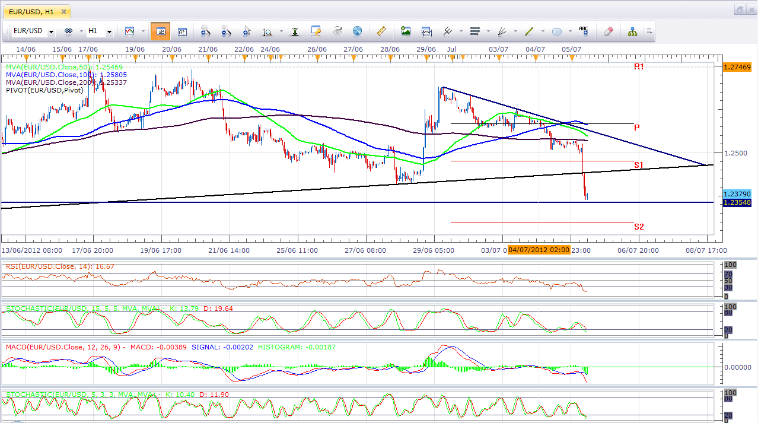Click the link charts chain icon
The width and height of the screenshot is (758, 423).
coord(68,31)
